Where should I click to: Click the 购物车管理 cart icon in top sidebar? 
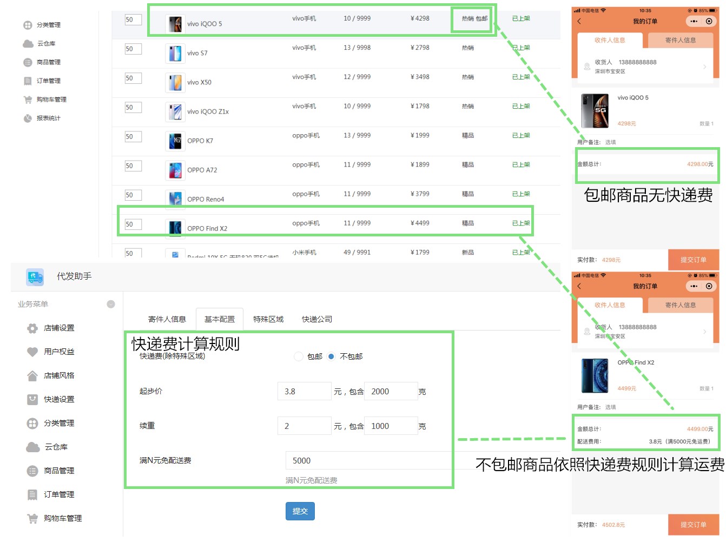click(x=28, y=100)
